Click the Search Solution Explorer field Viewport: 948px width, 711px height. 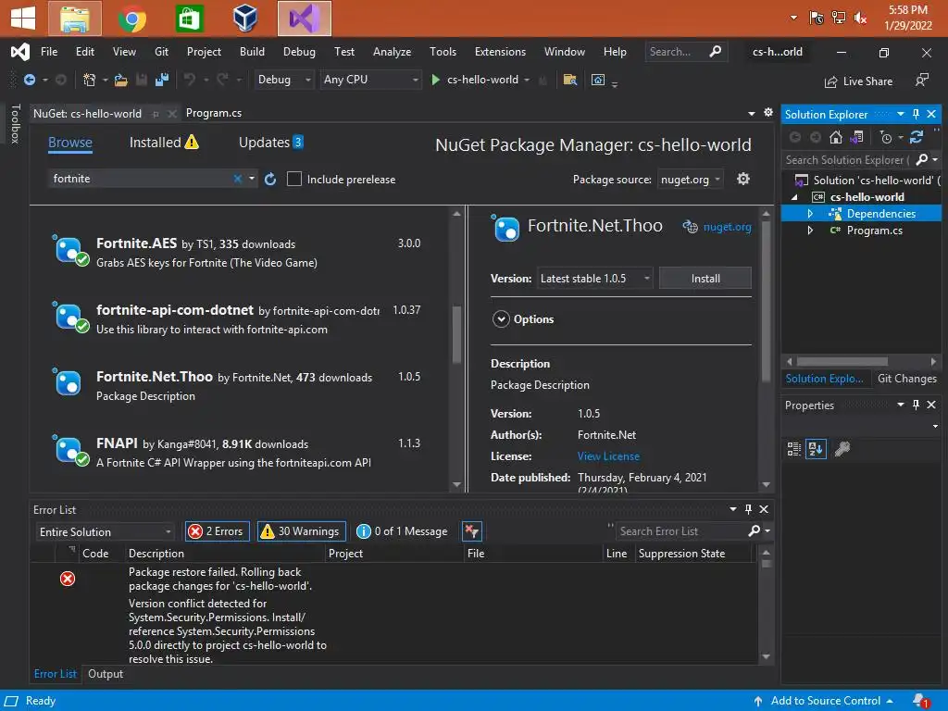849,159
